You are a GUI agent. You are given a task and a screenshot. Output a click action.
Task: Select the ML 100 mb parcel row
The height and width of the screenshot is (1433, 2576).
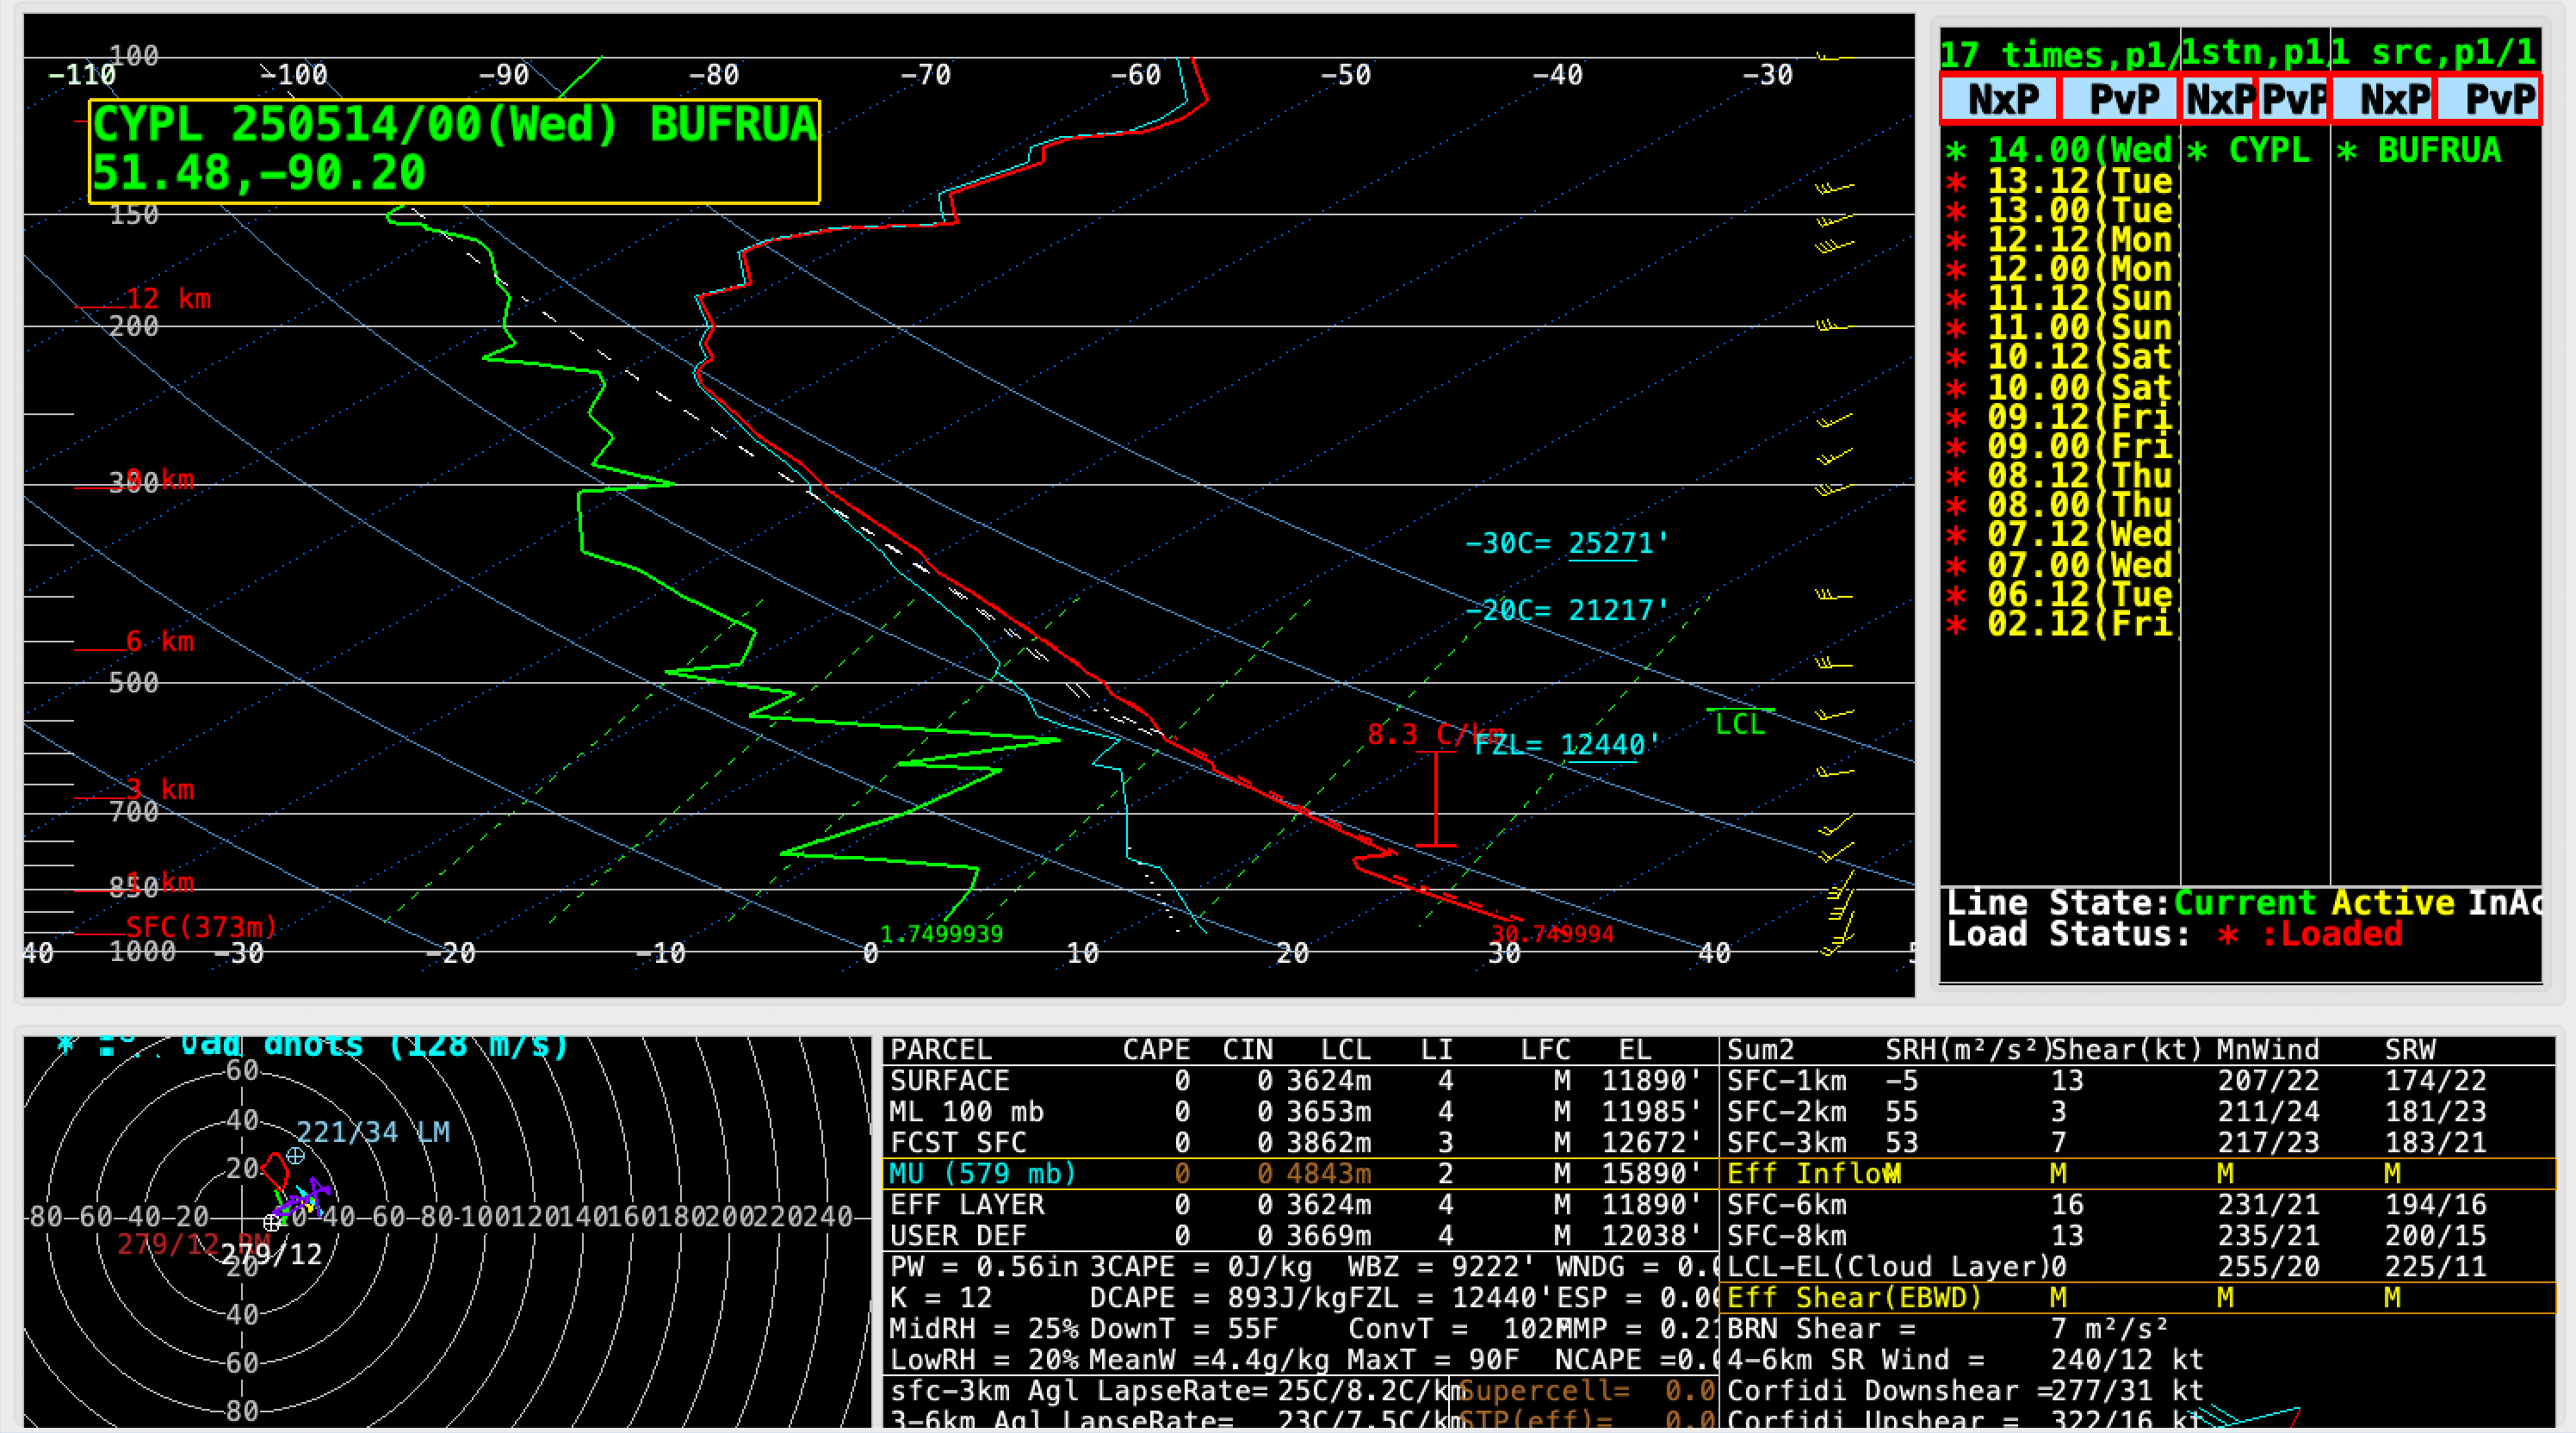(1299, 1112)
